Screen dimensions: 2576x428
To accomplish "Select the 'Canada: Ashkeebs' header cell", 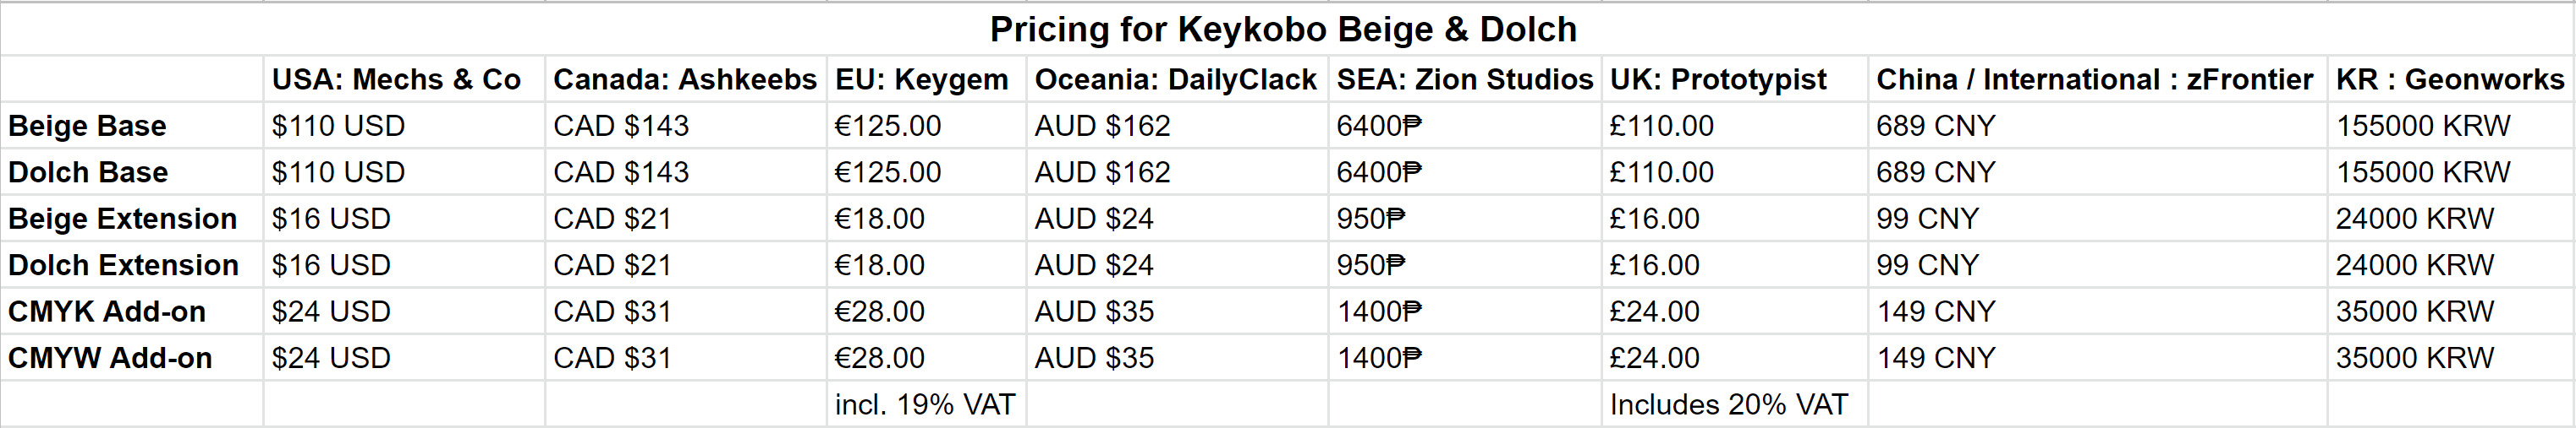I will click(684, 79).
